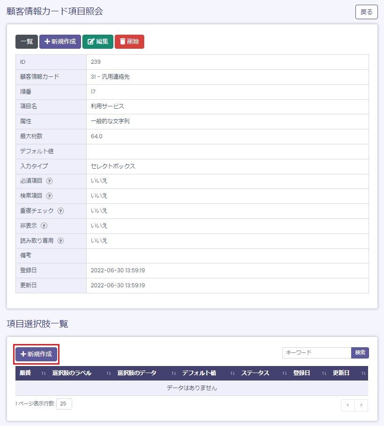Click the キーワード search field
The image size is (384, 426).
[x=317, y=353]
